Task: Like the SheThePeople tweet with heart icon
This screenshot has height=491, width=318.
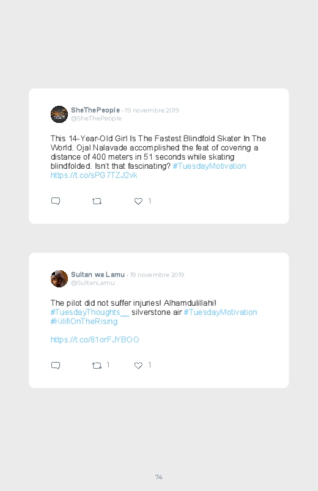Action: [x=138, y=201]
